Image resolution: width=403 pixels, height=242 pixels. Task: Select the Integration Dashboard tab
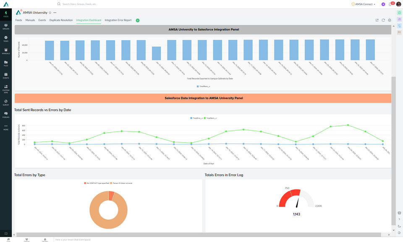89,20
